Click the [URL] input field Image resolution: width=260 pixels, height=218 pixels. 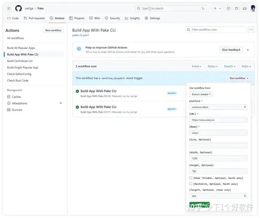pyautogui.click(x=219, y=120)
